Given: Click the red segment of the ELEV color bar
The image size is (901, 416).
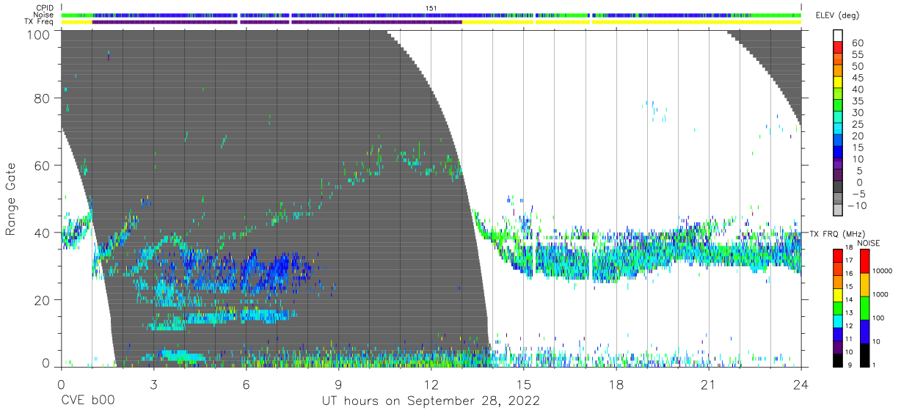Looking at the screenshot, I should [x=839, y=48].
